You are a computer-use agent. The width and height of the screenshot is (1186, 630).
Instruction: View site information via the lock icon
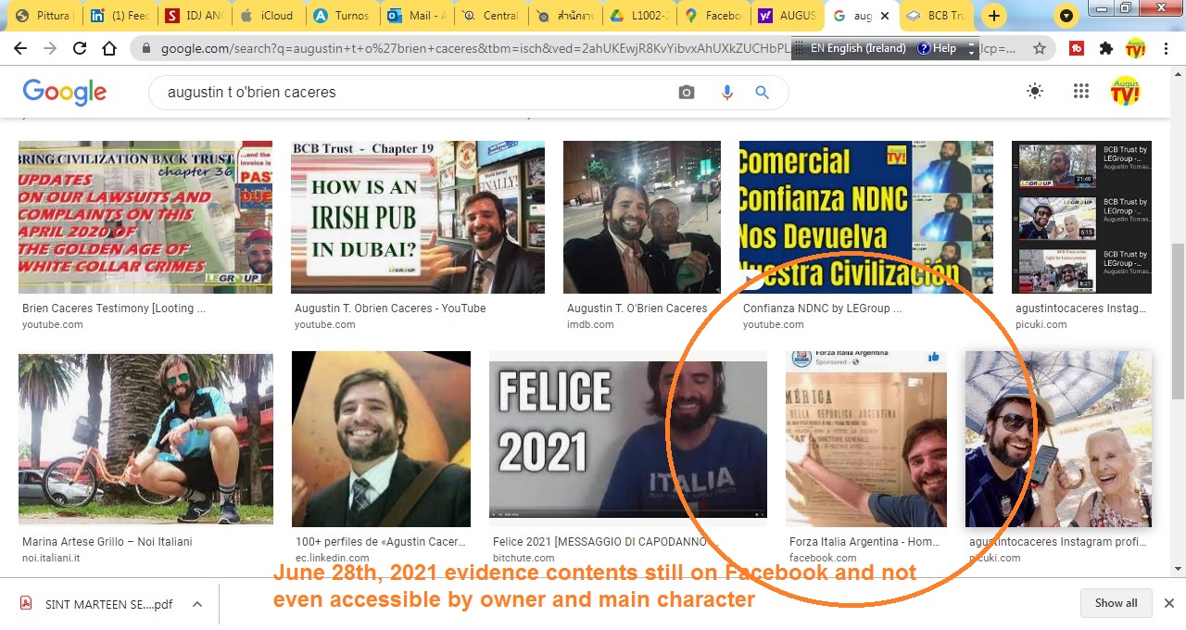[145, 48]
